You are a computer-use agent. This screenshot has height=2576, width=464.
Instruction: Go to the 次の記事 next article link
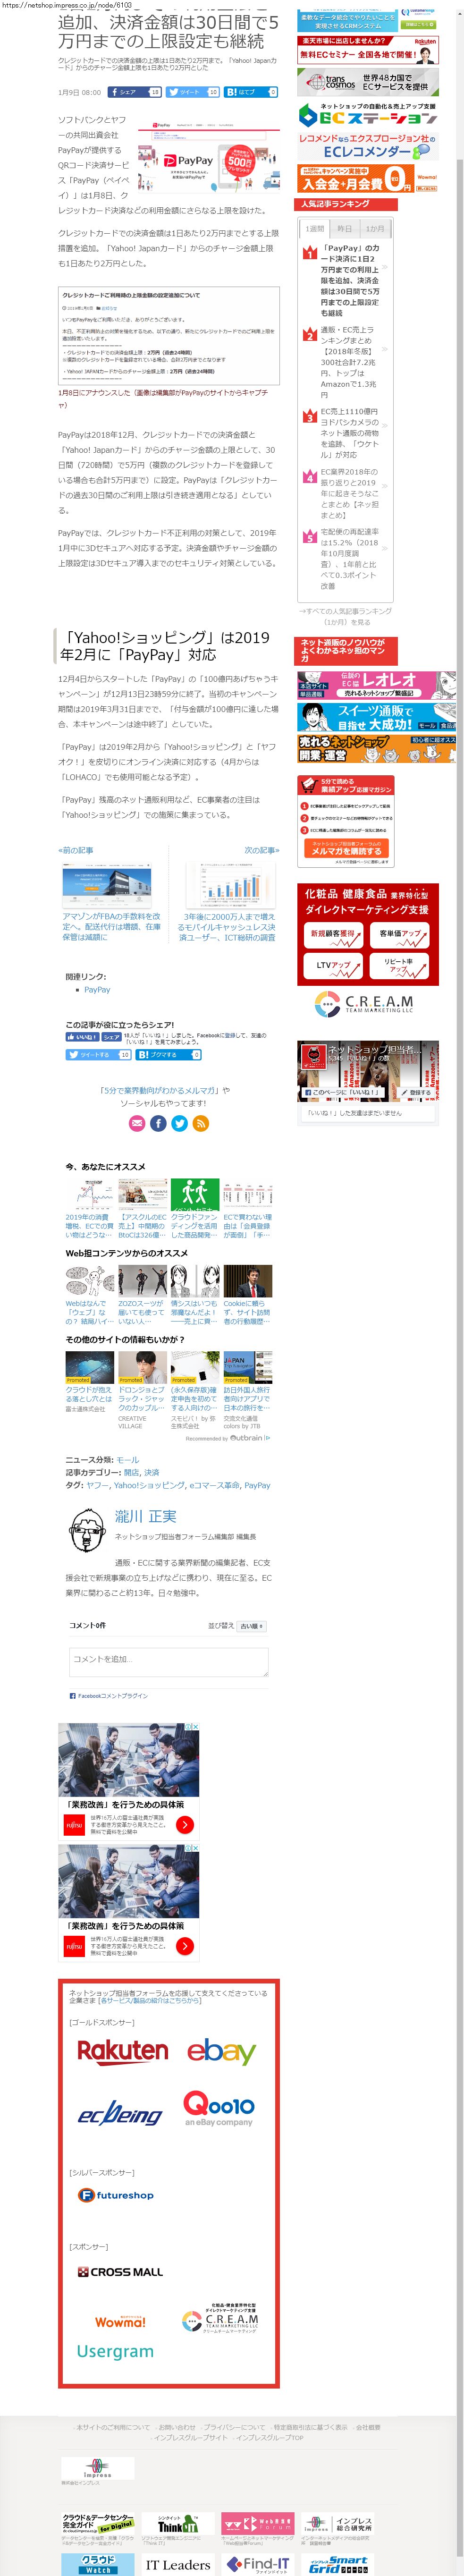pyautogui.click(x=262, y=850)
